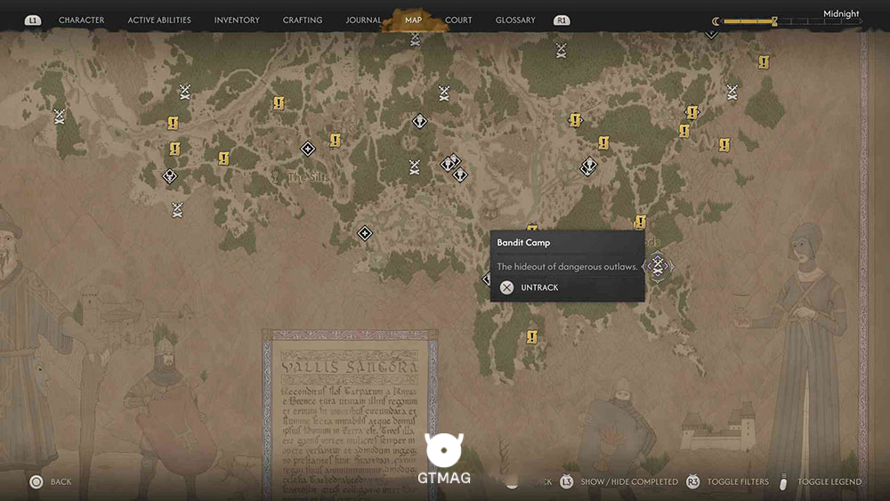Switch to the Court tab
Viewport: 890px width, 501px height.
[x=458, y=20]
